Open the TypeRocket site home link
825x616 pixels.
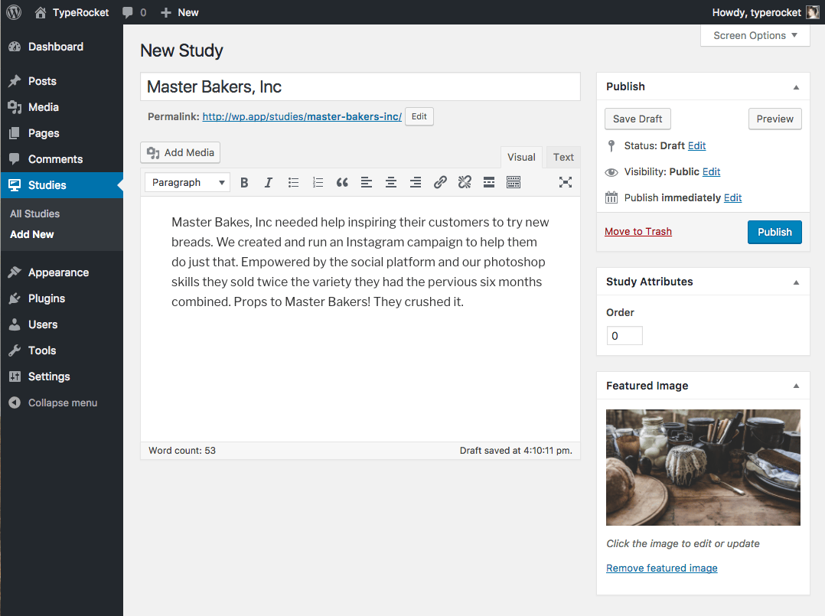click(x=72, y=12)
